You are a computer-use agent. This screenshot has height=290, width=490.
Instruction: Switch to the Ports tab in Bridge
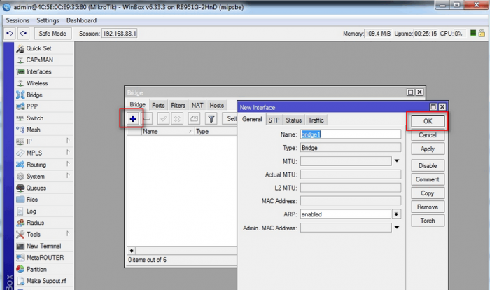(158, 106)
